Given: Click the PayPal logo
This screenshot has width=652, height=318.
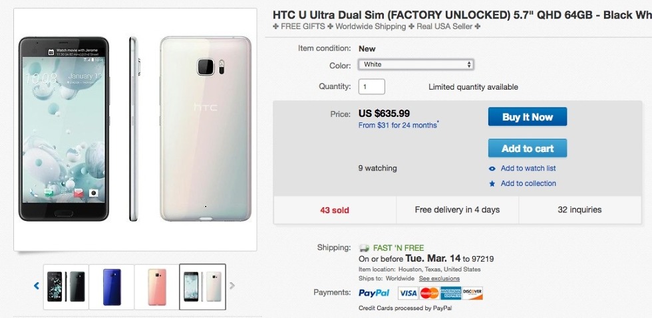Looking at the screenshot, I should pos(374,293).
